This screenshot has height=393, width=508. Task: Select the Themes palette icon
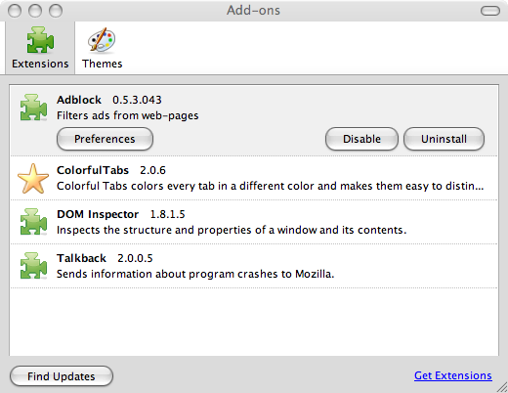102,40
